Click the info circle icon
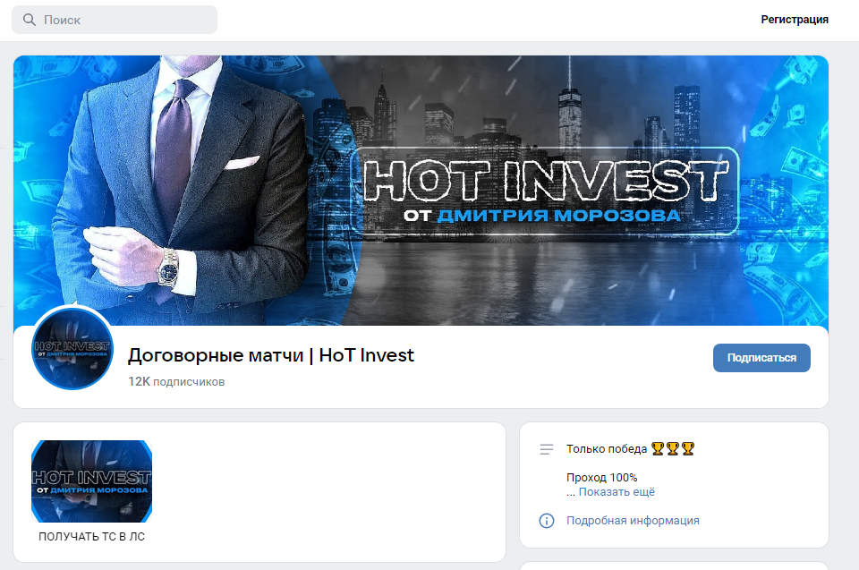This screenshot has width=859, height=570. click(x=546, y=521)
